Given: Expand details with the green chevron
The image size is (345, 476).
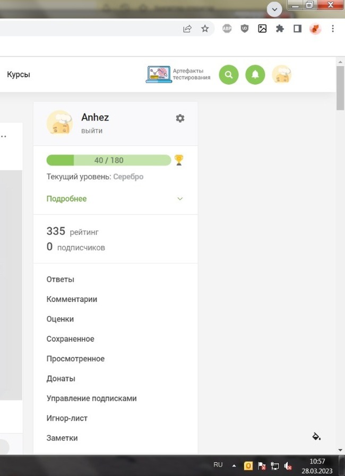Looking at the screenshot, I should [x=180, y=199].
